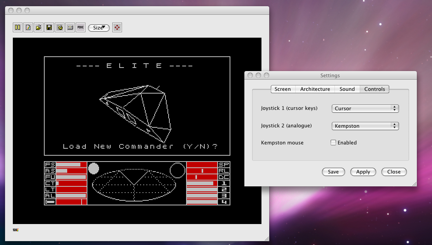Open the Size dropdown in the toolbar
The height and width of the screenshot is (245, 432).
99,28
